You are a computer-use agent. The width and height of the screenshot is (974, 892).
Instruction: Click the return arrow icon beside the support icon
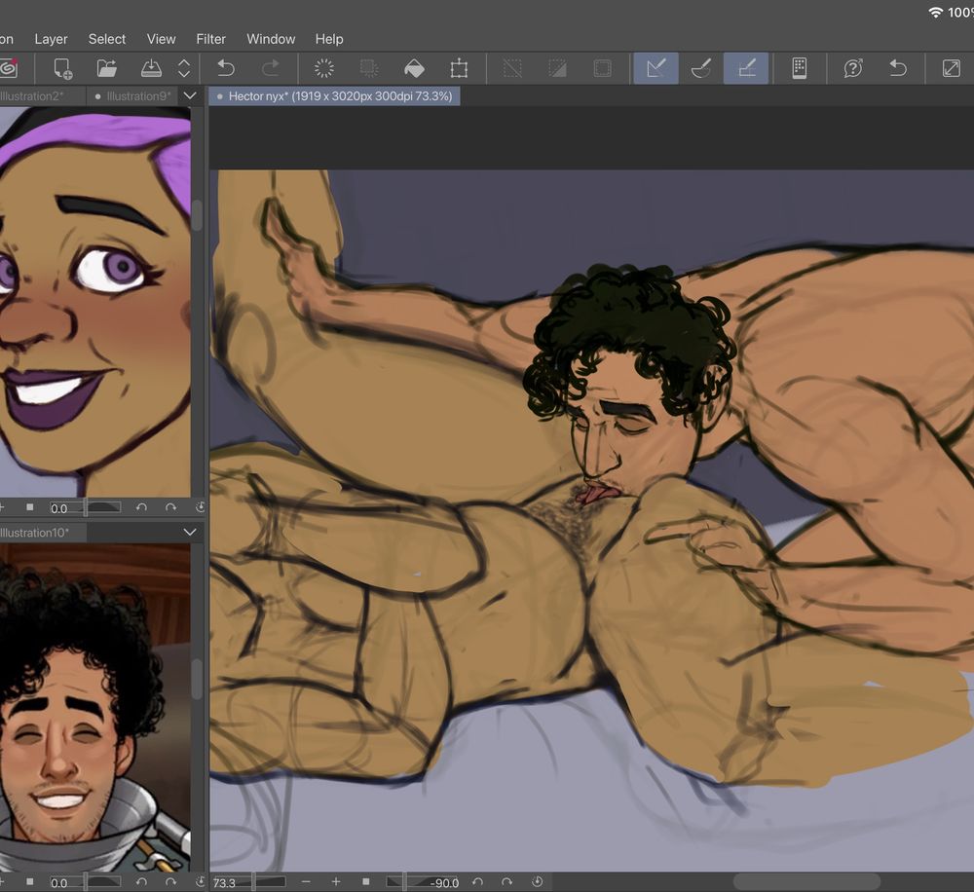pos(898,68)
